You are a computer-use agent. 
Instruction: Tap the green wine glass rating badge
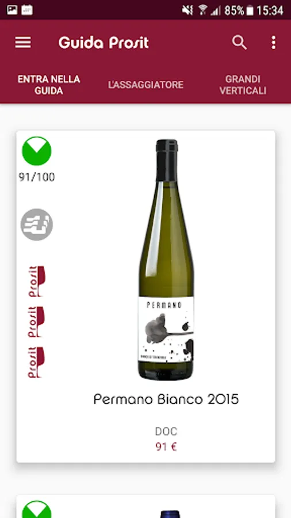pyautogui.click(x=37, y=151)
